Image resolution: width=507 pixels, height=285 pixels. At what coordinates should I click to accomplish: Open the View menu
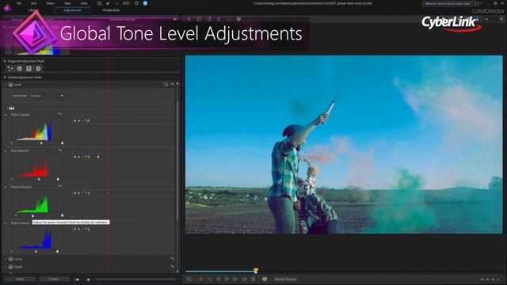[x=67, y=3]
